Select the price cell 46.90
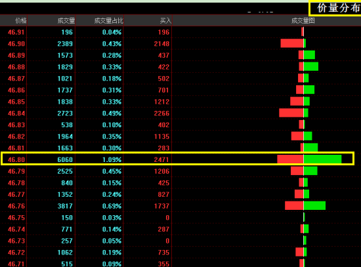Screen dimensions: 361x267 [x=16, y=44]
